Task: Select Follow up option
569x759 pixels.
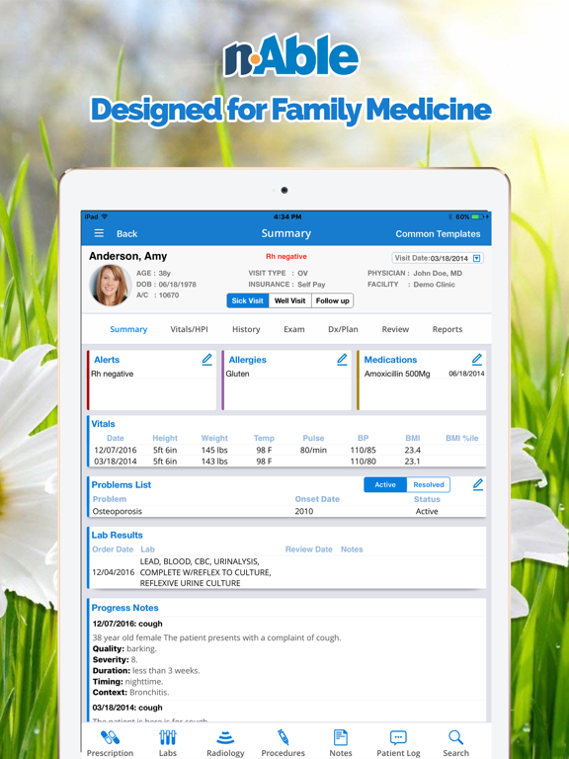Action: tap(332, 300)
